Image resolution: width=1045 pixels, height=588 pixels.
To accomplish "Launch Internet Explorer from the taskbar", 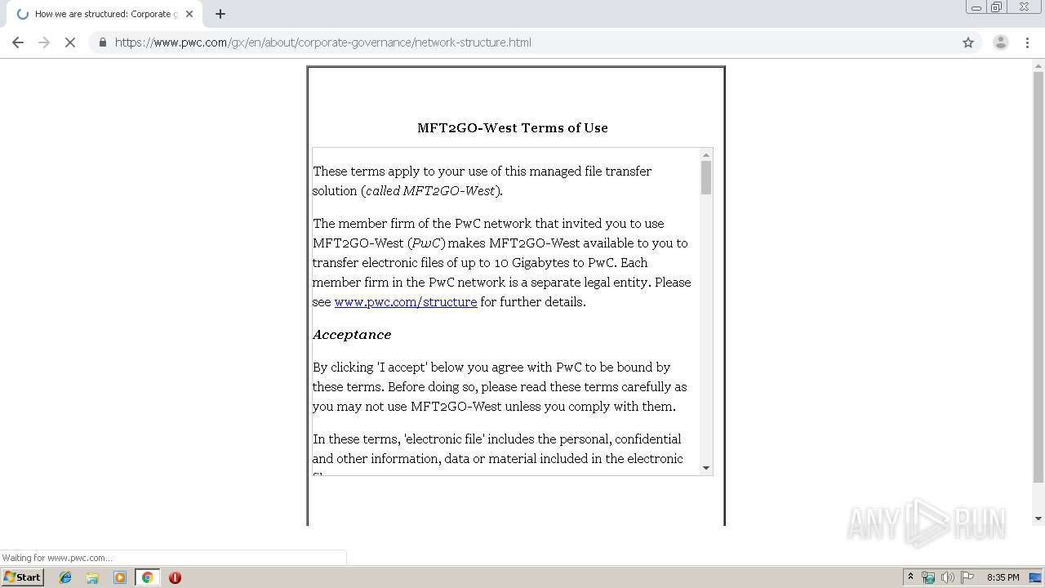I will point(65,577).
